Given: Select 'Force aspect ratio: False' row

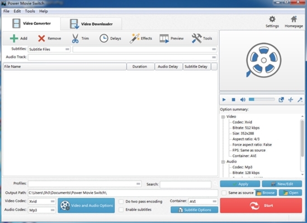Looking at the screenshot, I should (x=252, y=145).
